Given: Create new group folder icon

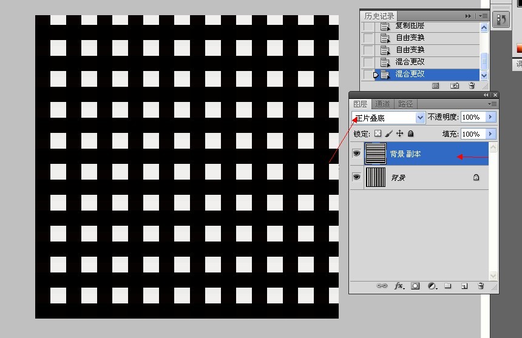Looking at the screenshot, I should coord(448,286).
